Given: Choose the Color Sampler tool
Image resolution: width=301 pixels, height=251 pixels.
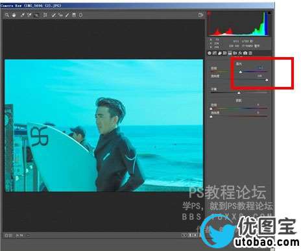Looking at the screenshot, I should click(x=29, y=15).
